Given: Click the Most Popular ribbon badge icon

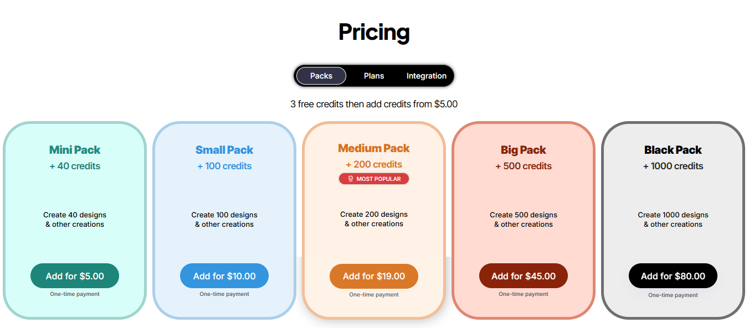Looking at the screenshot, I should (x=350, y=179).
